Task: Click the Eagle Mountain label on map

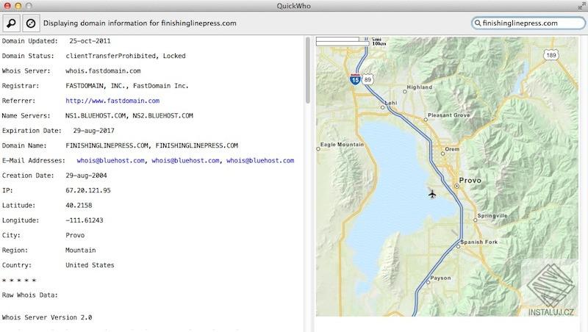Action: [x=343, y=145]
